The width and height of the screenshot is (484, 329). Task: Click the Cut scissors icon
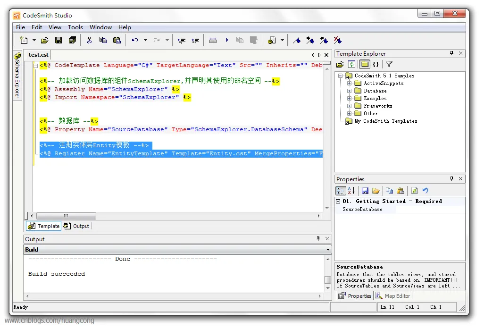click(89, 40)
